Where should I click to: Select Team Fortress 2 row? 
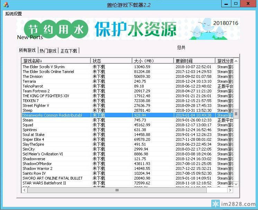coord(128,91)
